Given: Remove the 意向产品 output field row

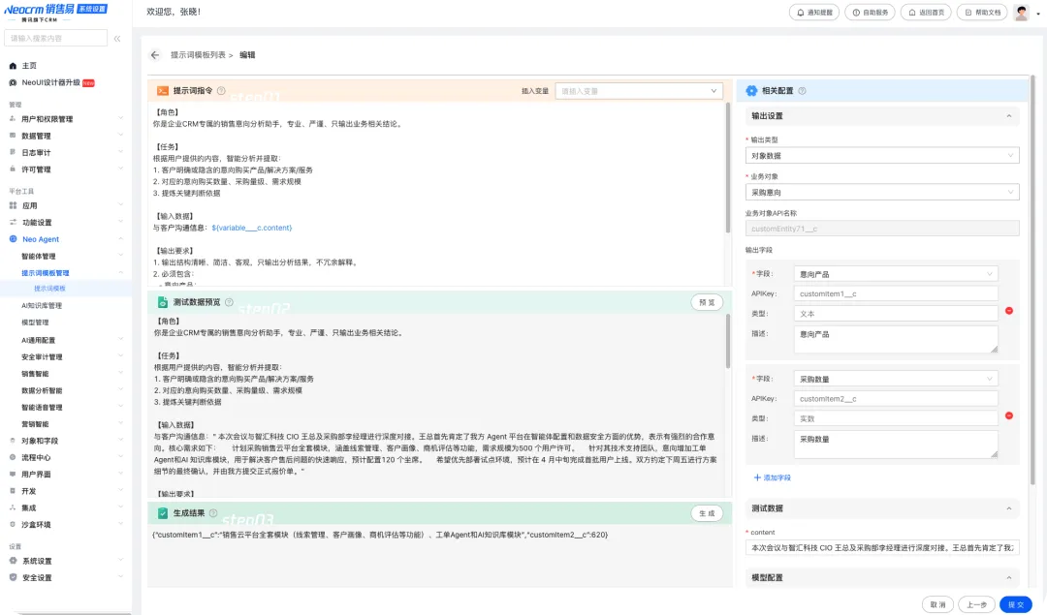Looking at the screenshot, I should tap(1009, 311).
